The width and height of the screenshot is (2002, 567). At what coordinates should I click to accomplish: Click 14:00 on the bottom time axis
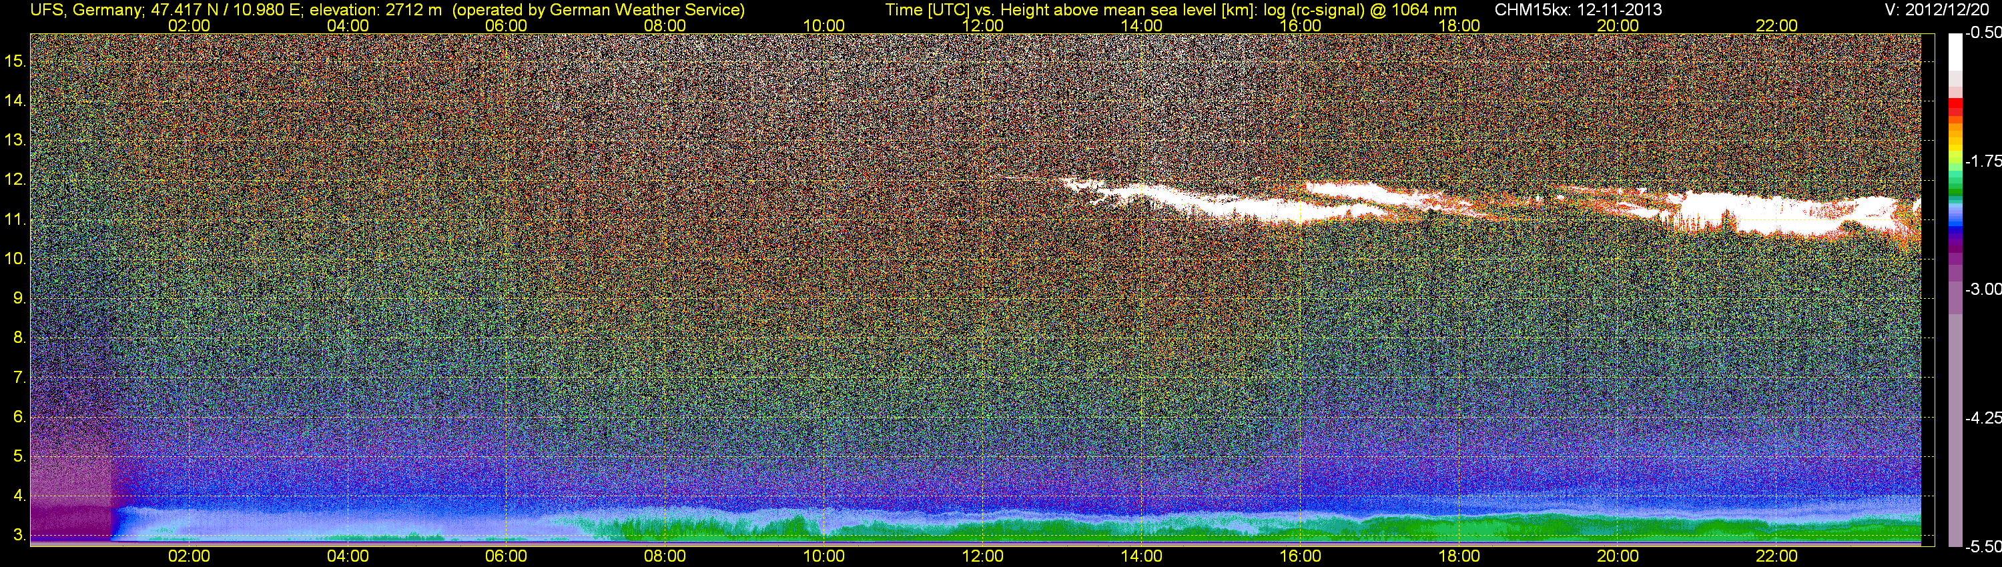pyautogui.click(x=1142, y=556)
